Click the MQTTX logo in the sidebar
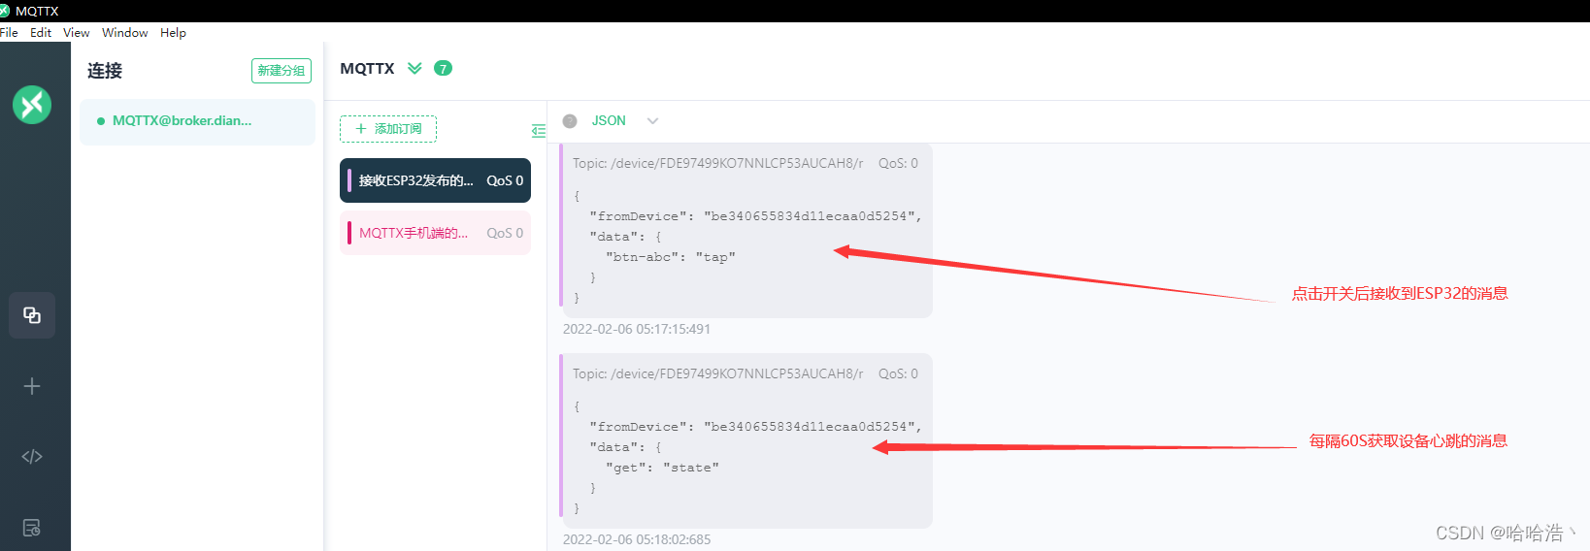Screen dimensions: 1590x551 32,105
